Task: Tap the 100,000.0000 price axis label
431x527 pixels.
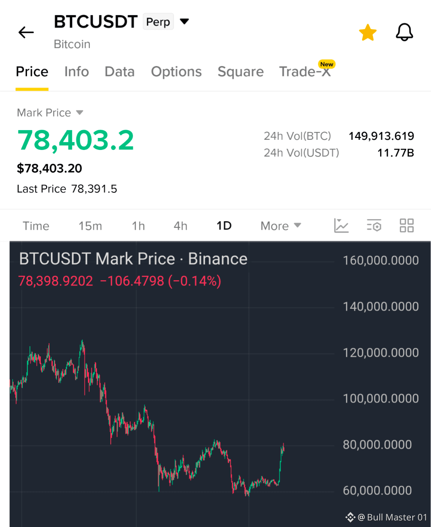Action: 381,398
